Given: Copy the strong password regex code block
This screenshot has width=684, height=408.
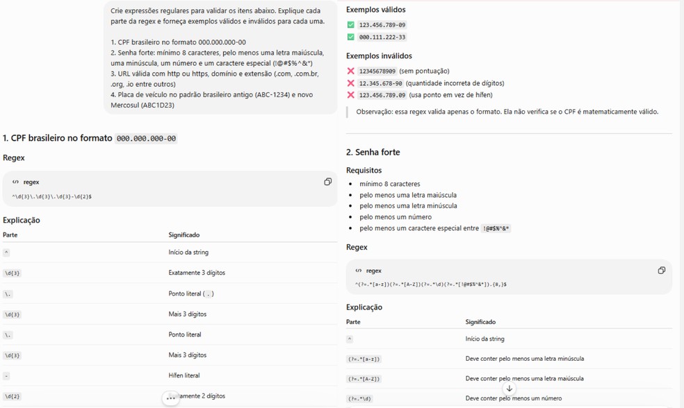Looking at the screenshot, I should point(661,271).
